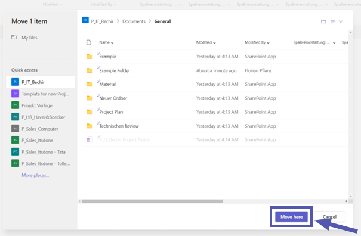361x236 pixels.
Task: Open the Neuer Ordner folder name
Action: point(113,98)
